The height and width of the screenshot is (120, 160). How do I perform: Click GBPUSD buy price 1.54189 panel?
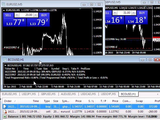(x=136, y=20)
